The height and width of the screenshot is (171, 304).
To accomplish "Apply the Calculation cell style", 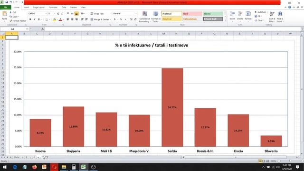I will click(x=192, y=19).
